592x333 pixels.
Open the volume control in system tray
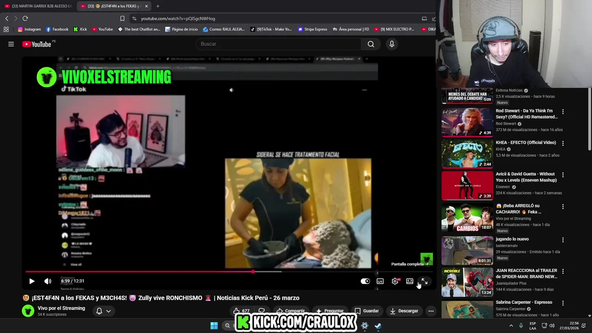(551, 326)
